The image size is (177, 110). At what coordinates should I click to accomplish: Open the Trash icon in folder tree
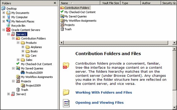[x=18, y=90]
